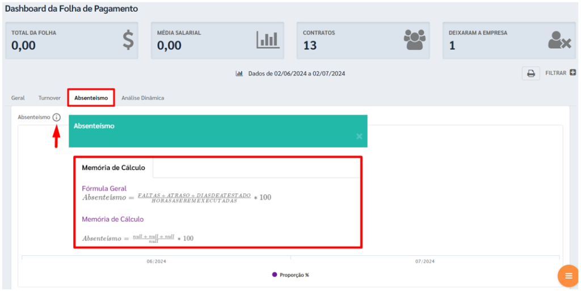Click the user-removed icon in Deixaram a Empresa
The image size is (581, 291).
(559, 40)
